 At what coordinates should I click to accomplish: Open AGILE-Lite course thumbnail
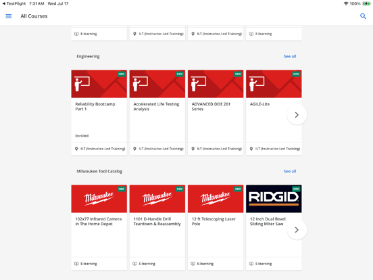[x=274, y=84]
